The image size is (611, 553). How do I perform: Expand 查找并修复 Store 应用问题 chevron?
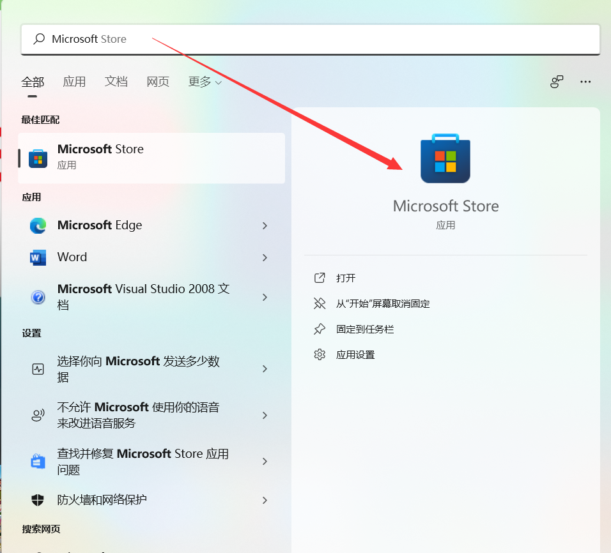265,462
